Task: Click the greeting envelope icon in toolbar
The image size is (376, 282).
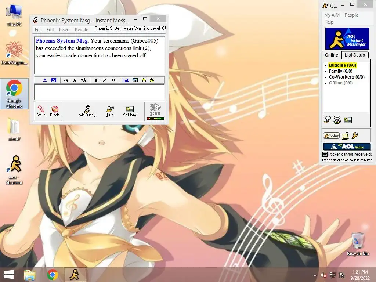Action: click(x=144, y=80)
